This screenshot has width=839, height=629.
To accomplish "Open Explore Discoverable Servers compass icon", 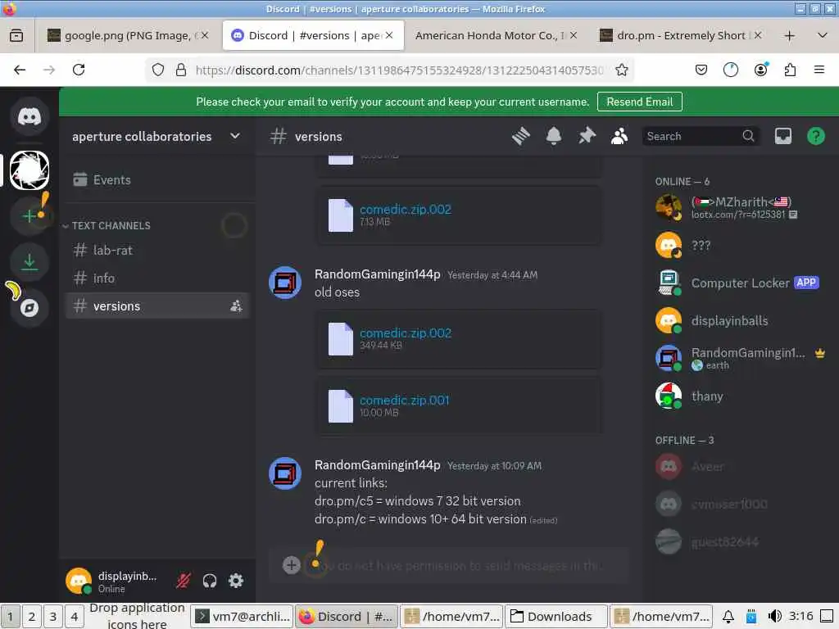I will (x=29, y=308).
